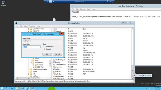161x90 pixels.
Task: Collapse the WinStations key
Action: click(31, 63)
